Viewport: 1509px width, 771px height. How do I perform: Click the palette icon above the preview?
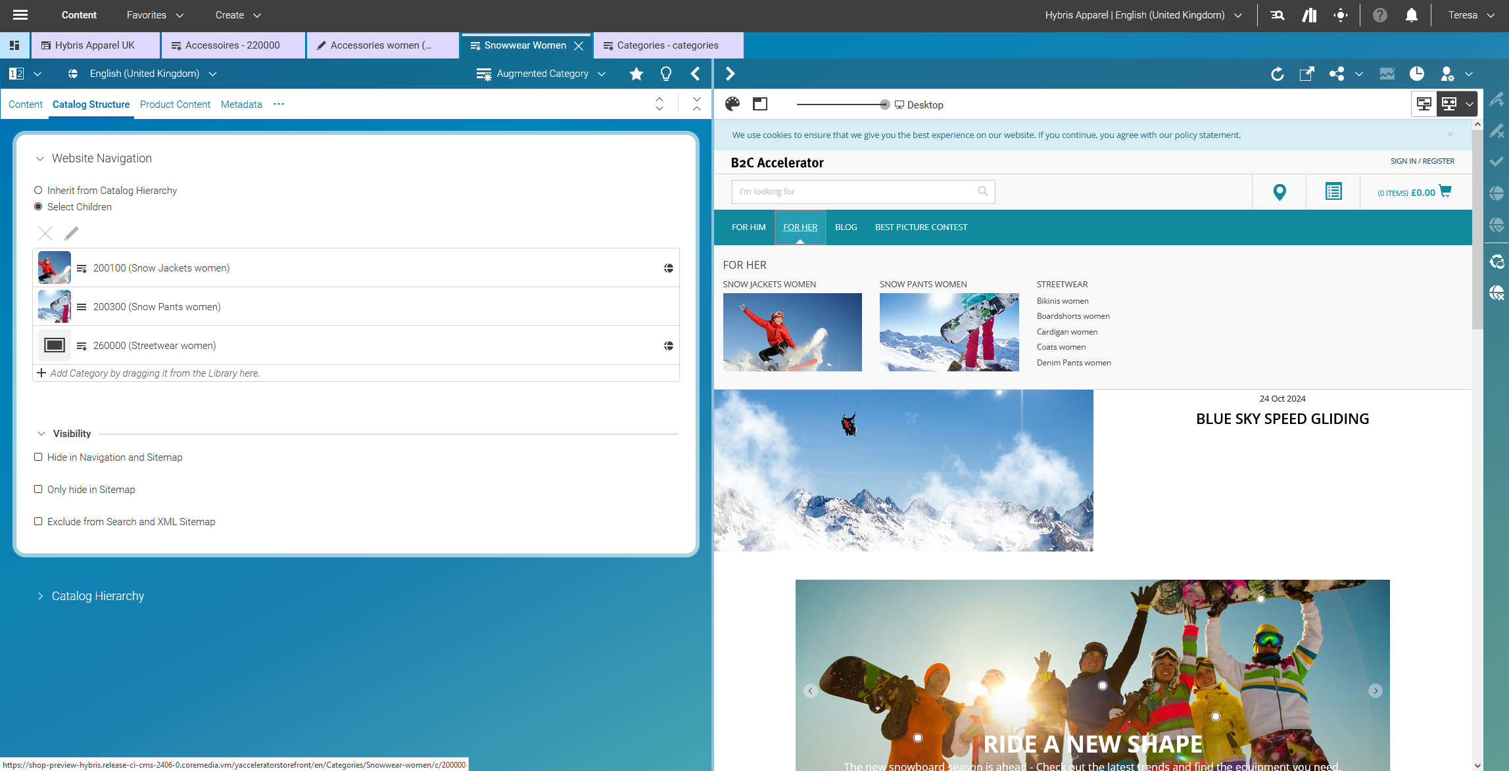(x=732, y=104)
